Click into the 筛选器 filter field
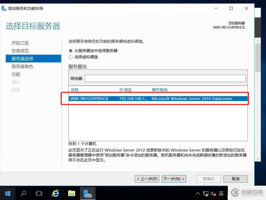Image resolution: width=266 pixels, height=200 pixels. [165, 78]
